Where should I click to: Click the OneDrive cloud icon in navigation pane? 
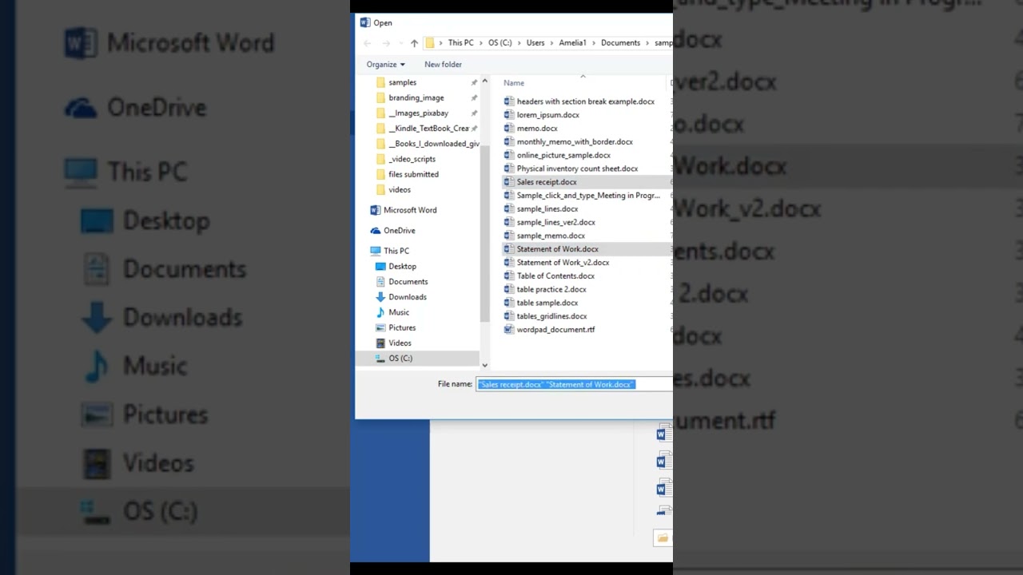click(x=376, y=231)
